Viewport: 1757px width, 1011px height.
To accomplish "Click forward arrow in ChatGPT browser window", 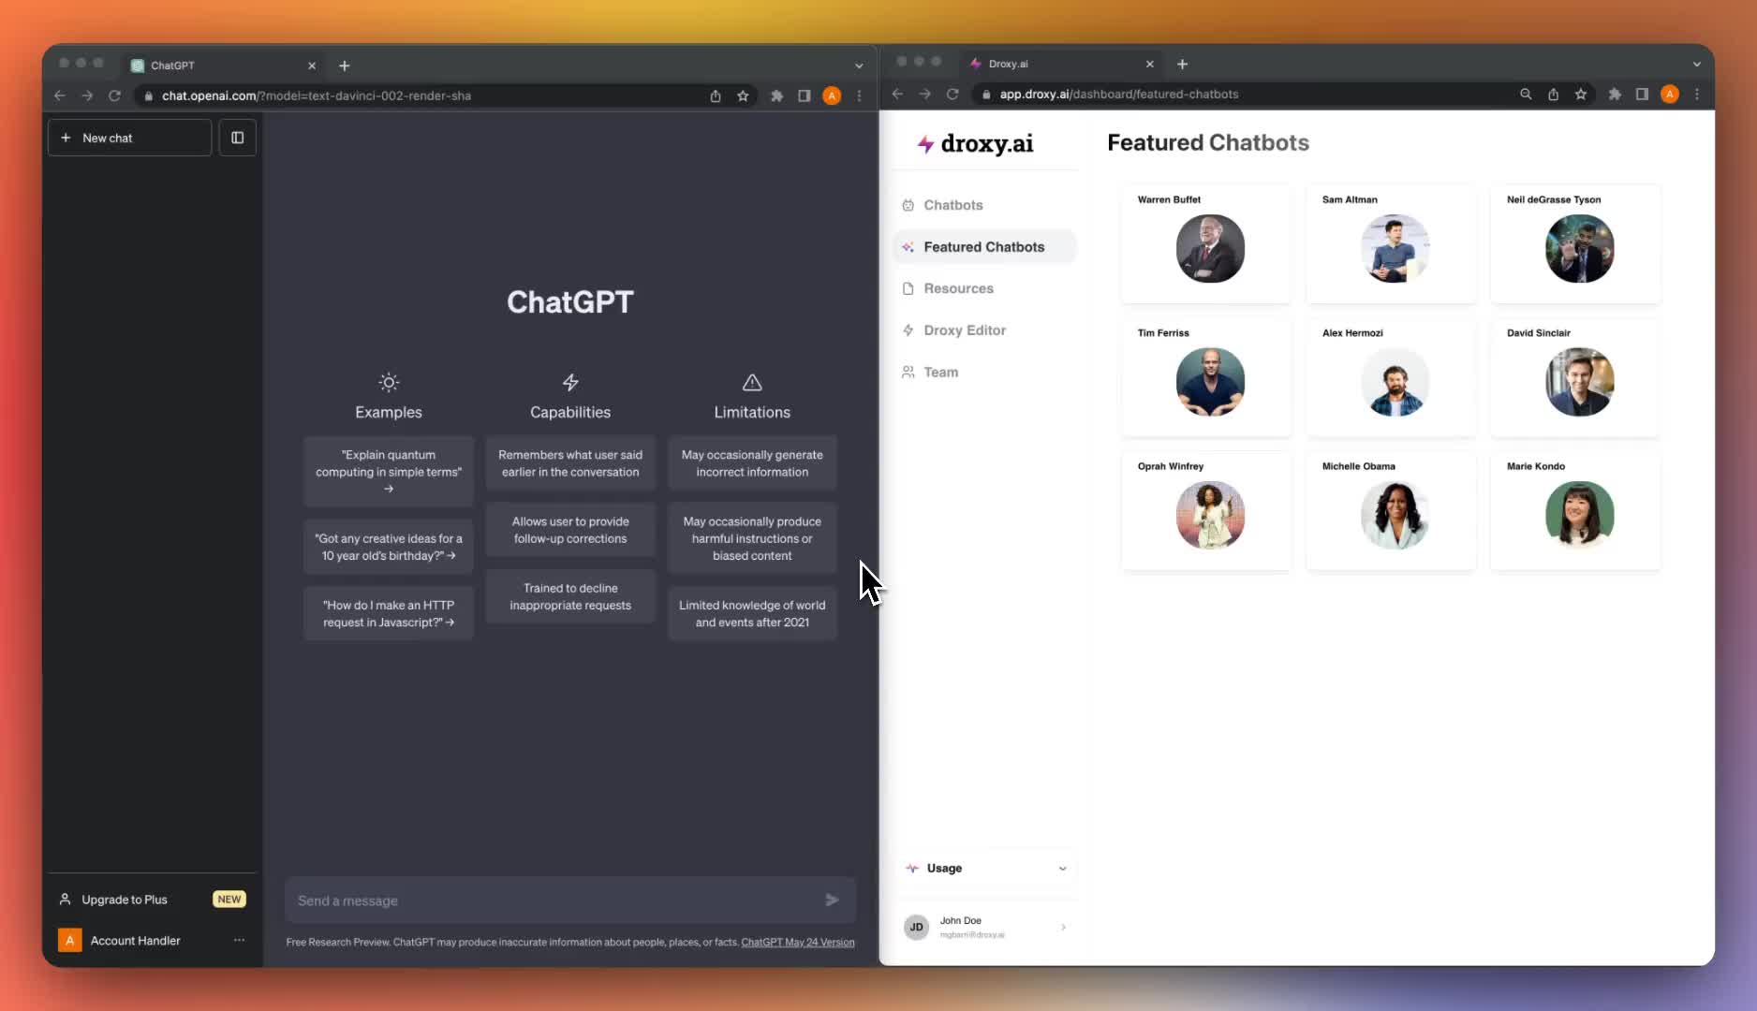I will (87, 95).
